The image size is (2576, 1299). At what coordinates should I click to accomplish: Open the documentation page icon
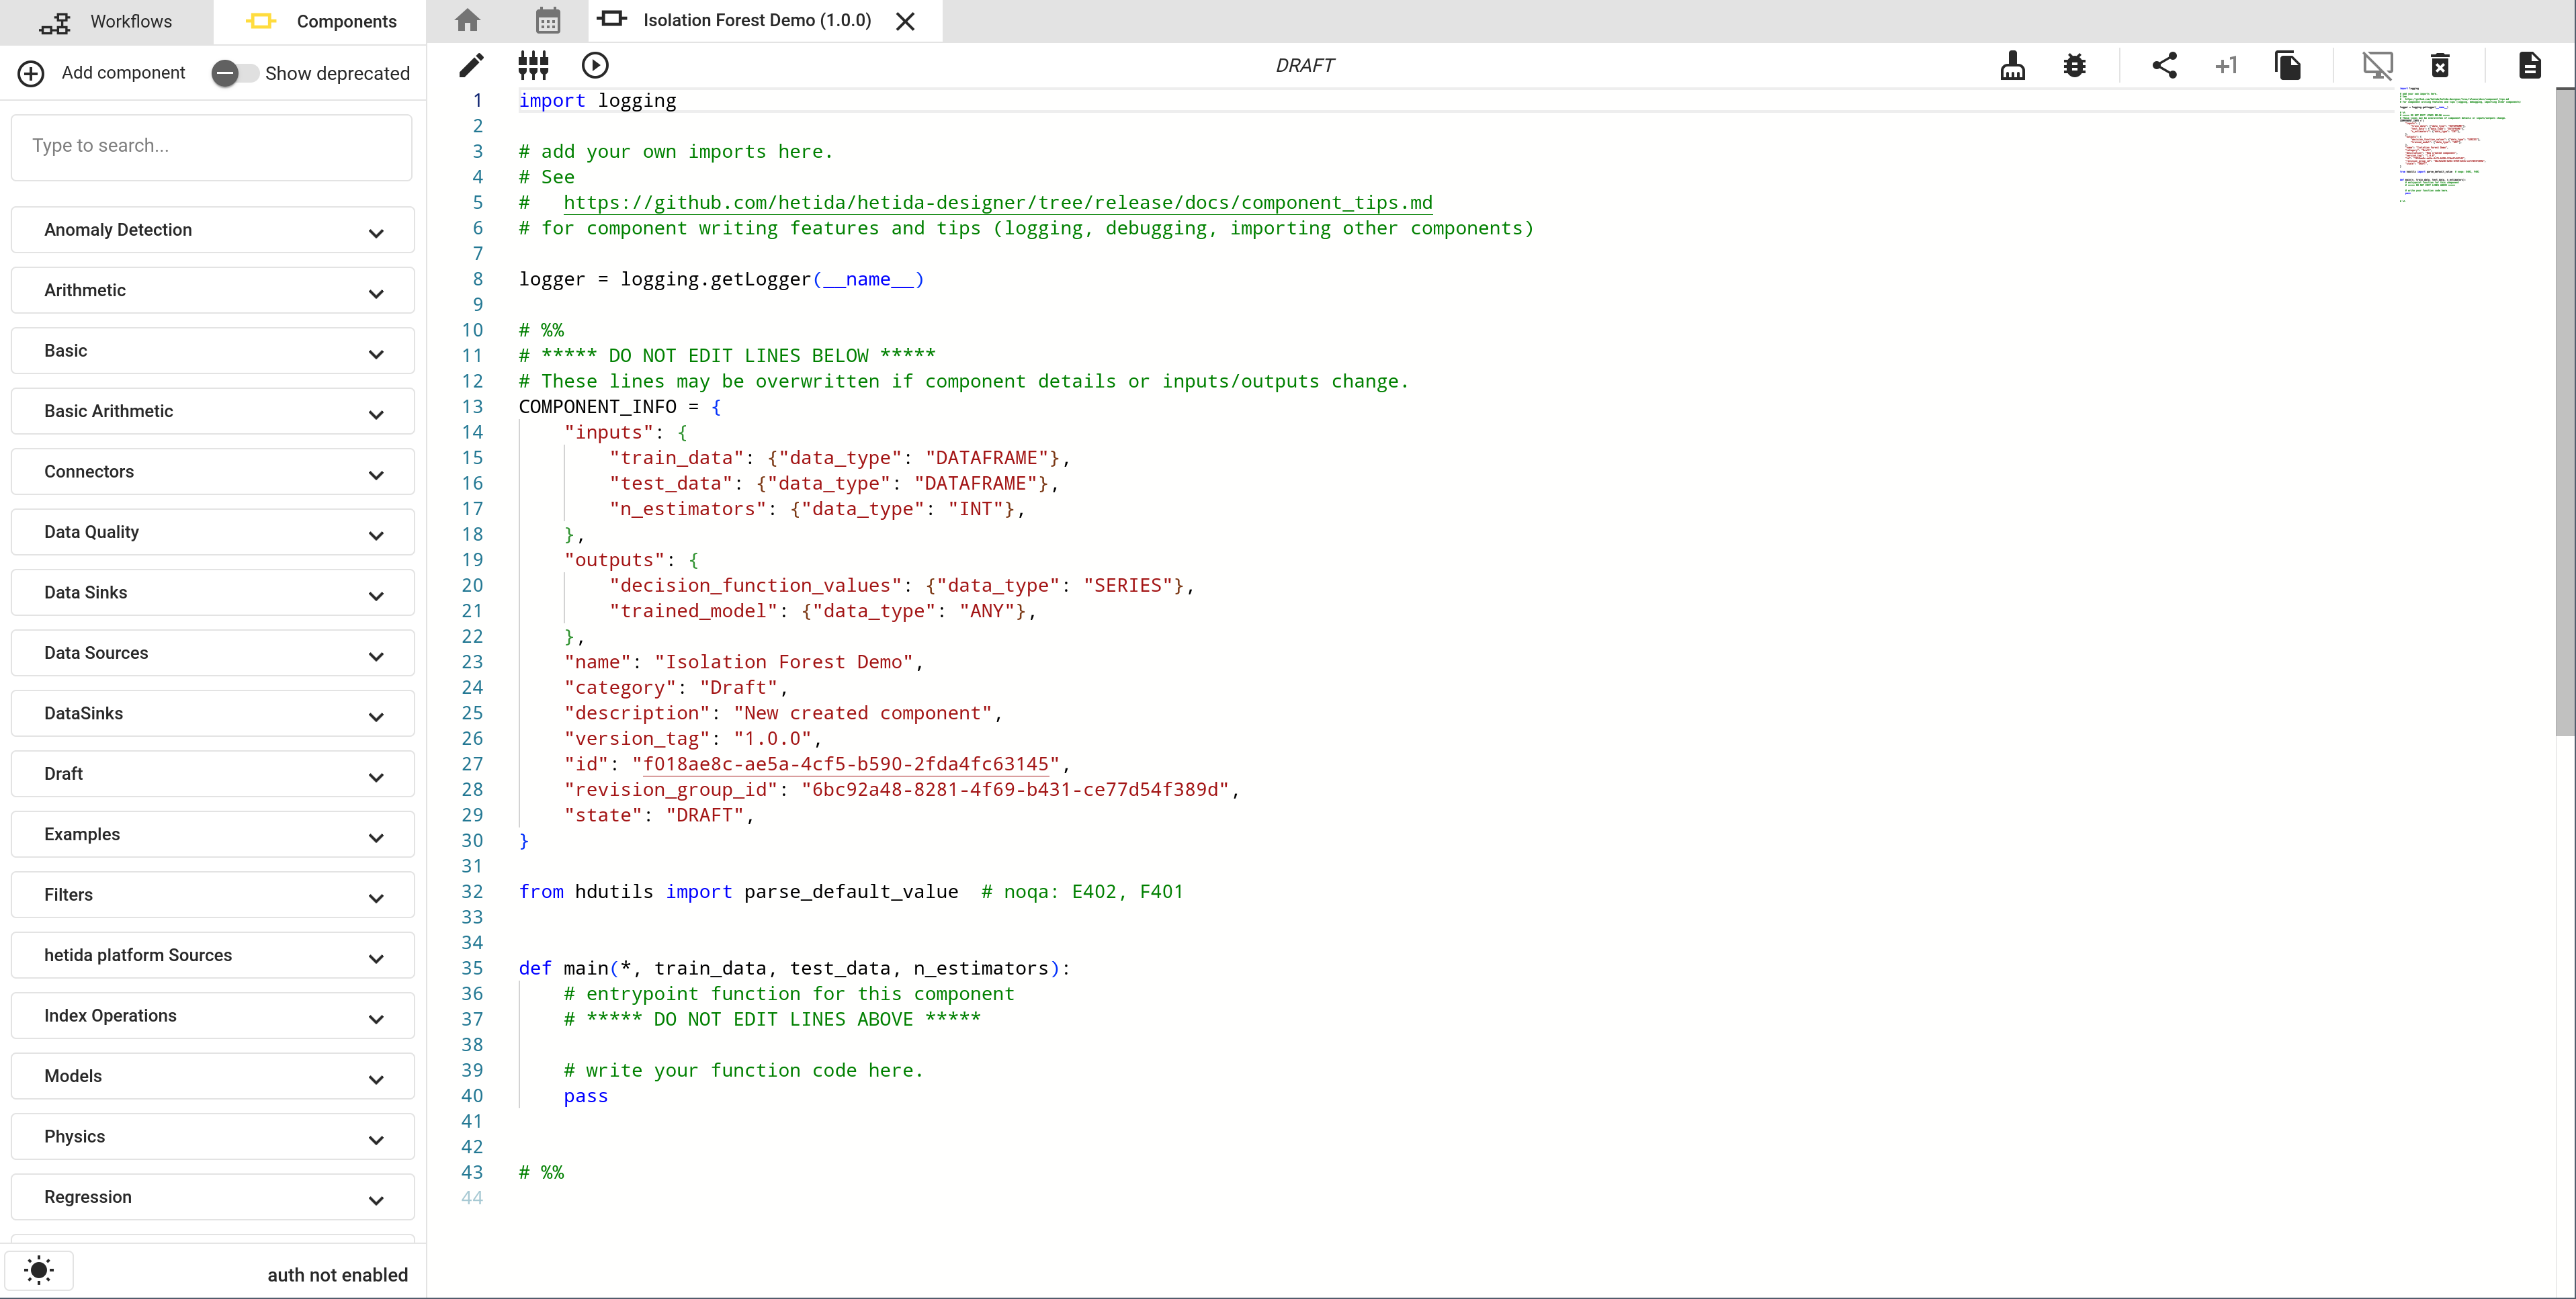(x=2529, y=65)
